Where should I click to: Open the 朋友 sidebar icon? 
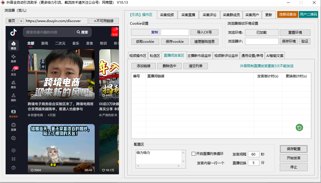[14, 84]
